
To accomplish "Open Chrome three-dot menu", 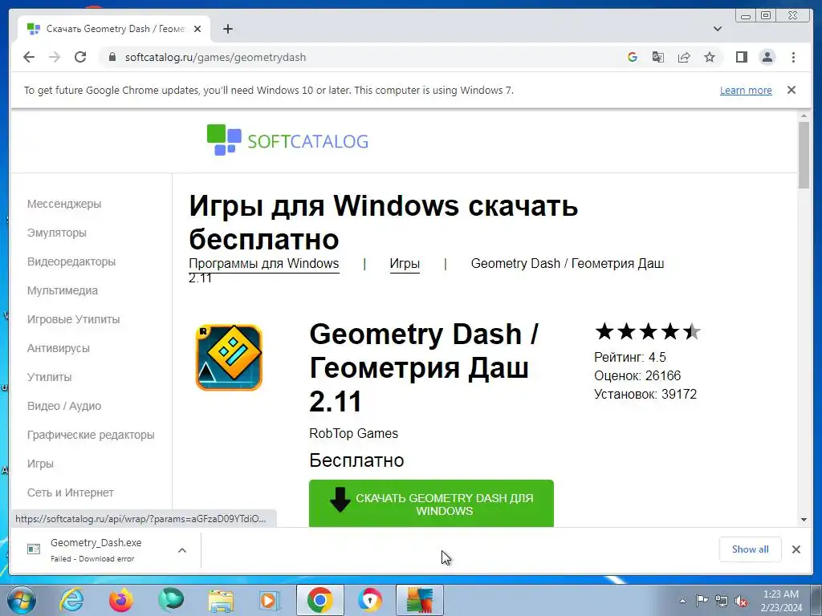I will 793,57.
